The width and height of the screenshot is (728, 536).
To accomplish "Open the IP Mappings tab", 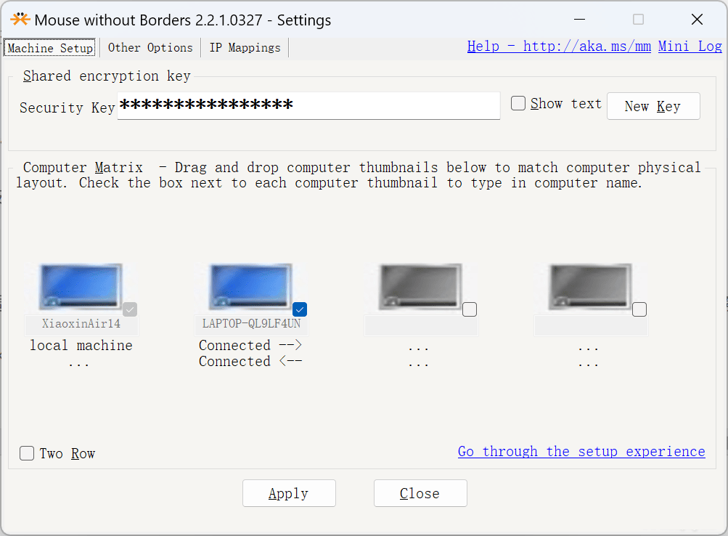I will point(245,48).
